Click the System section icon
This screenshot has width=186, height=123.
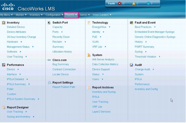click(x=89, y=55)
